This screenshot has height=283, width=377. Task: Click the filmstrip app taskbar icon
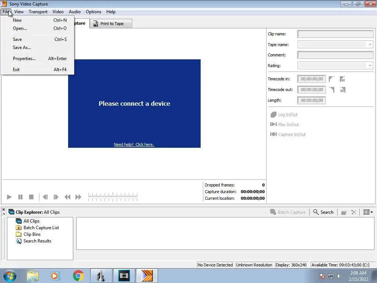click(x=124, y=276)
